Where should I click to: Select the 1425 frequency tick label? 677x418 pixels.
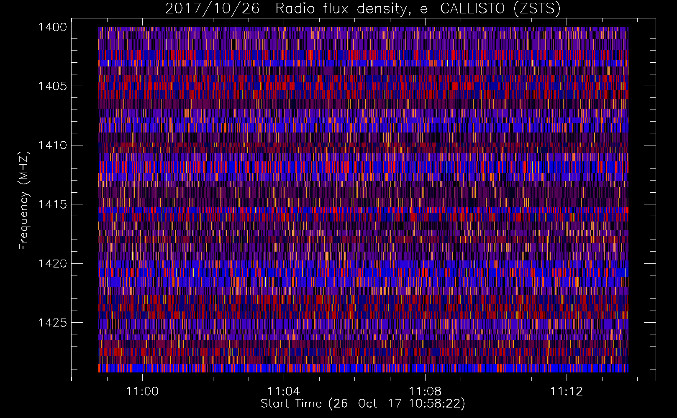point(52,323)
